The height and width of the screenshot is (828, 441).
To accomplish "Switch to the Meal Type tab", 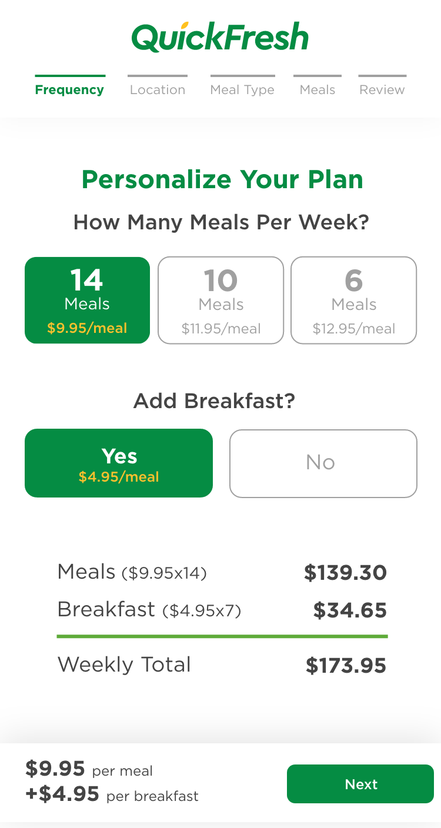I will point(242,89).
